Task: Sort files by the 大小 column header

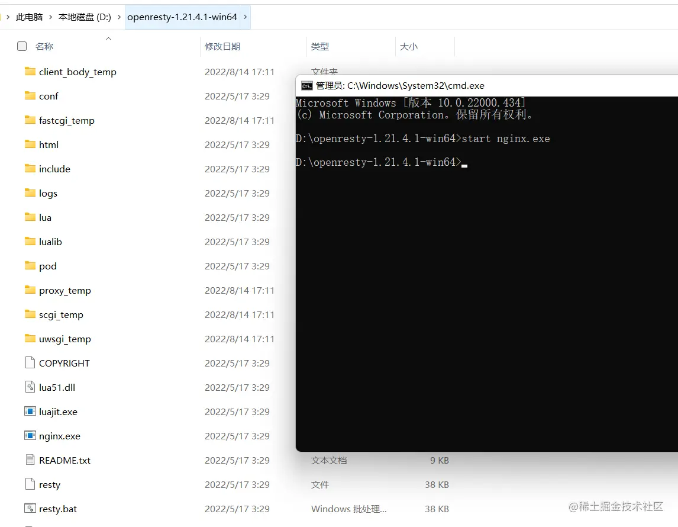Action: tap(409, 46)
